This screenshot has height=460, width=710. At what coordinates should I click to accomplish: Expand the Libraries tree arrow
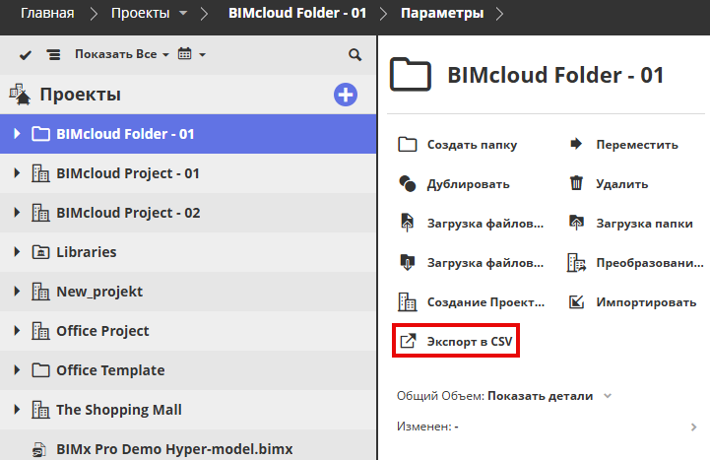(x=17, y=252)
